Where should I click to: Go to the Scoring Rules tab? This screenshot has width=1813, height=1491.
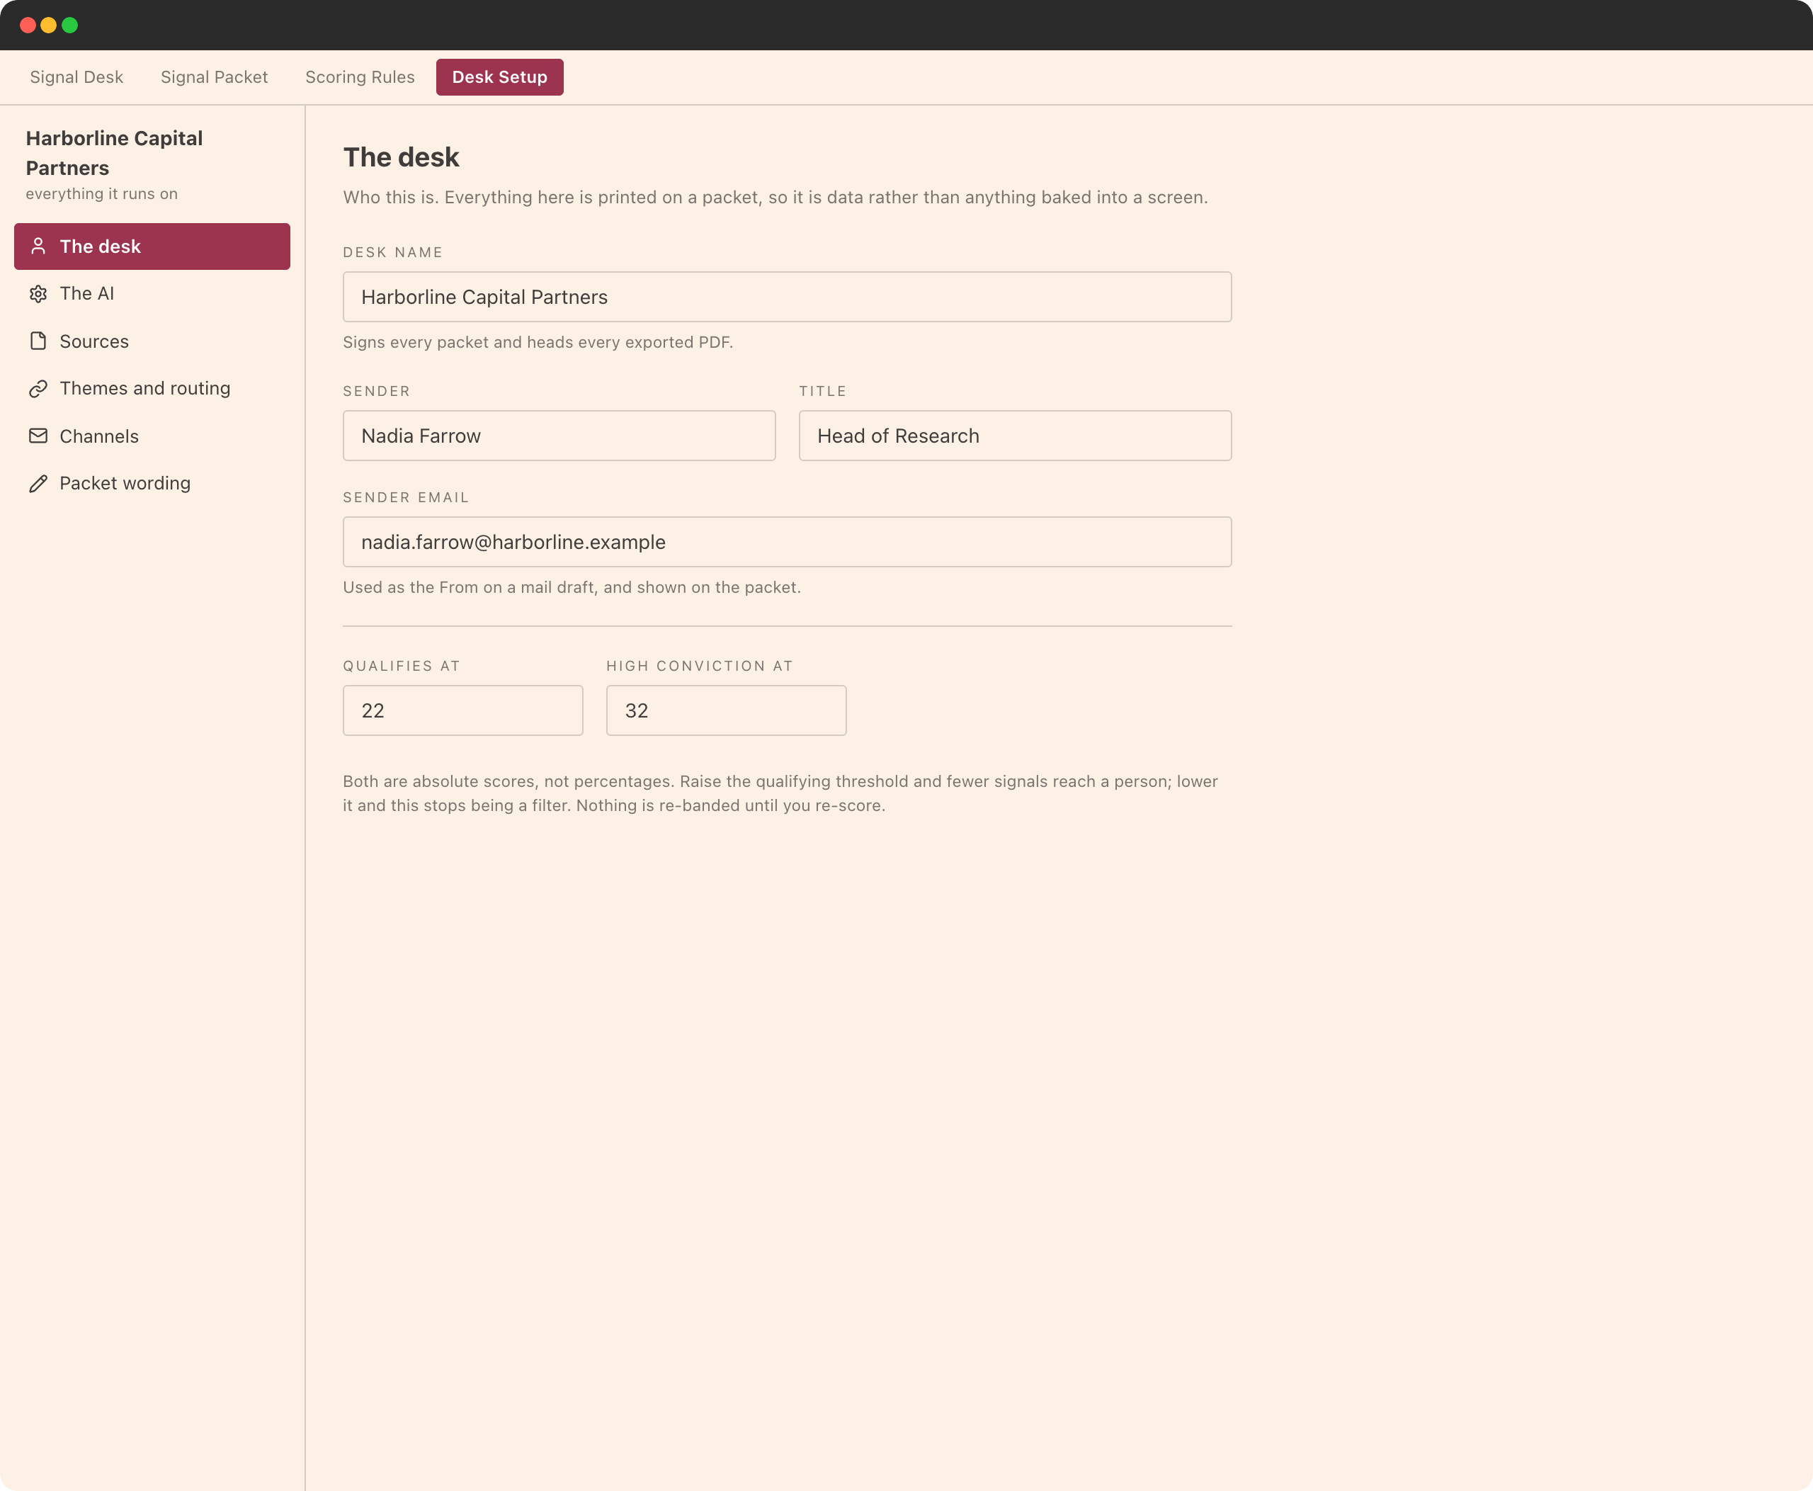pyautogui.click(x=360, y=77)
